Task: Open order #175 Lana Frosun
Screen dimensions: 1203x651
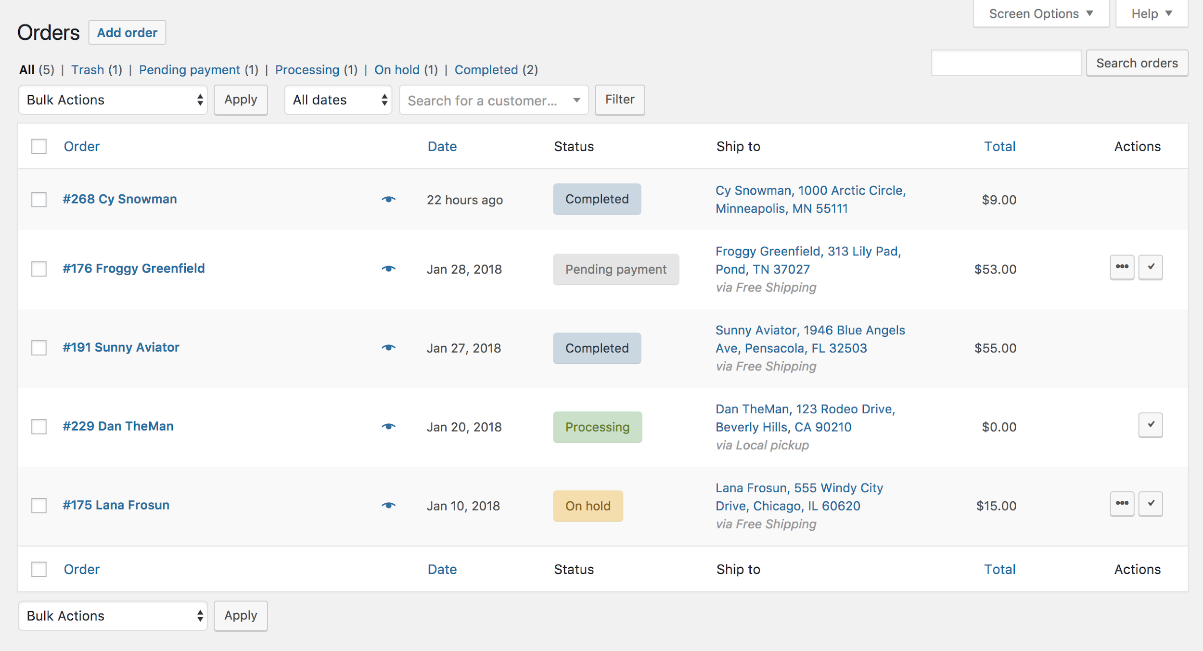Action: point(116,505)
